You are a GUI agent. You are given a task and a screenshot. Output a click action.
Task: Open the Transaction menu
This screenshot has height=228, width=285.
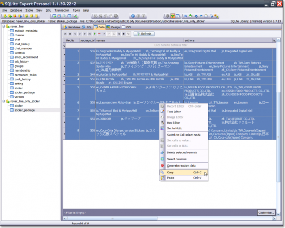click(x=62, y=10)
